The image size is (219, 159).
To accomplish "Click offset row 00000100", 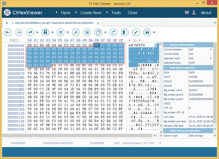I will [x=16, y=109].
